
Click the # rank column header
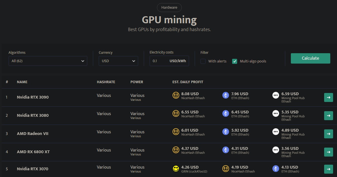[7, 82]
